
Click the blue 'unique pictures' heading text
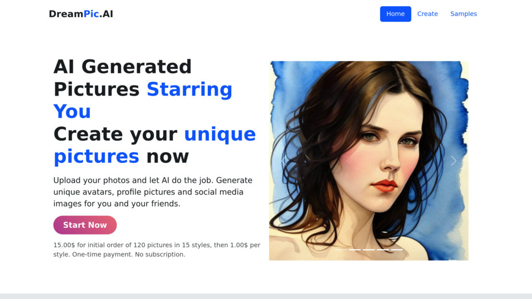pos(154,145)
